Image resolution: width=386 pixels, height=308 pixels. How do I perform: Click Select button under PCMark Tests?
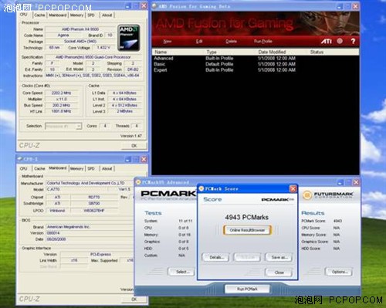click(182, 272)
